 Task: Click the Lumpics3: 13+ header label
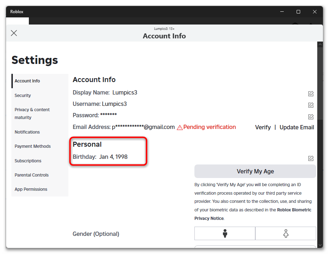(x=164, y=29)
